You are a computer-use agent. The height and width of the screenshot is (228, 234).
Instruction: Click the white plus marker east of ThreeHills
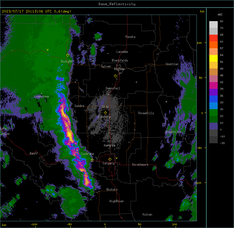pos(166,102)
